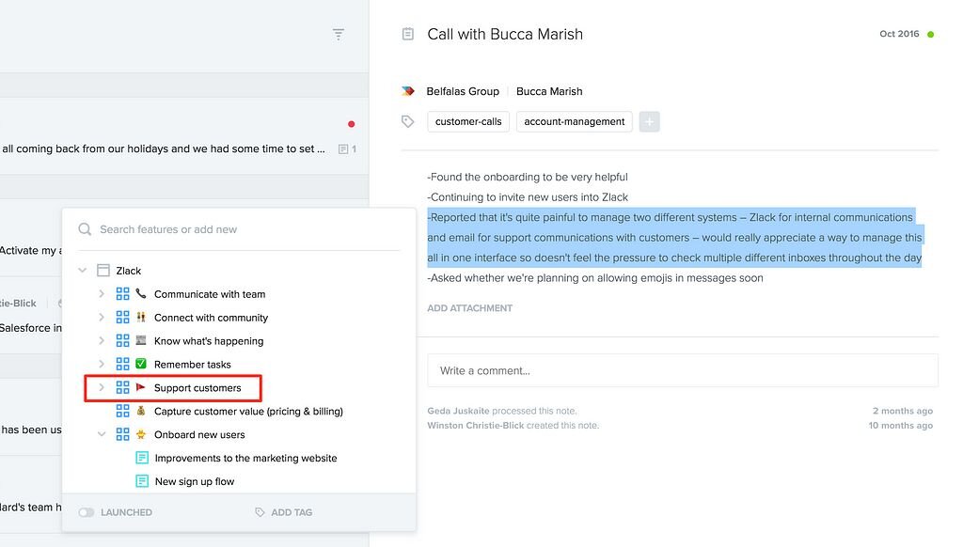Click the green status dot beside Oct 2016
This screenshot has width=963, height=547.
point(930,33)
